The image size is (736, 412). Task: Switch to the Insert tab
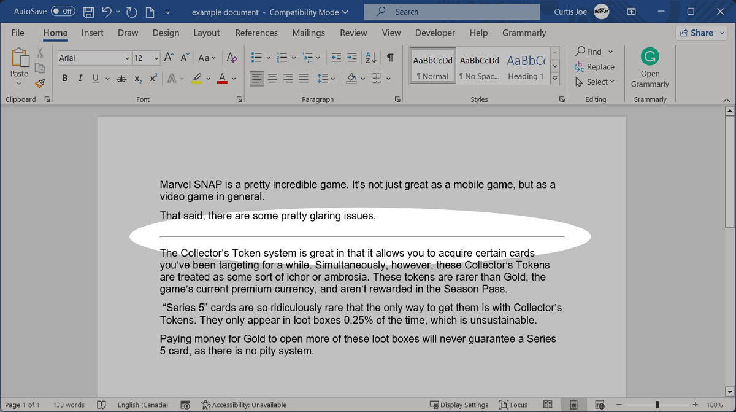click(93, 33)
